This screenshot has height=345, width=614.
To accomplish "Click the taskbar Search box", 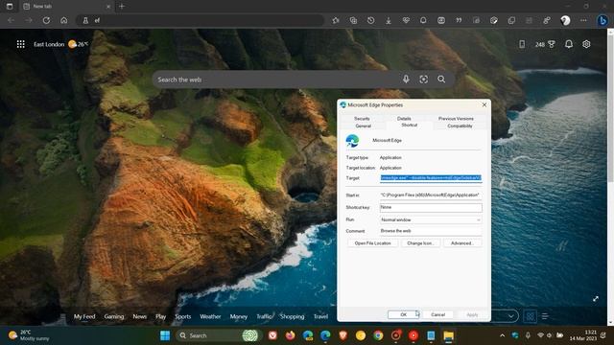I will pos(219,335).
